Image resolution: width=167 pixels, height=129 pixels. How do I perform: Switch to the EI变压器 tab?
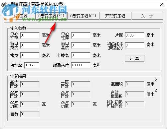click(20, 16)
